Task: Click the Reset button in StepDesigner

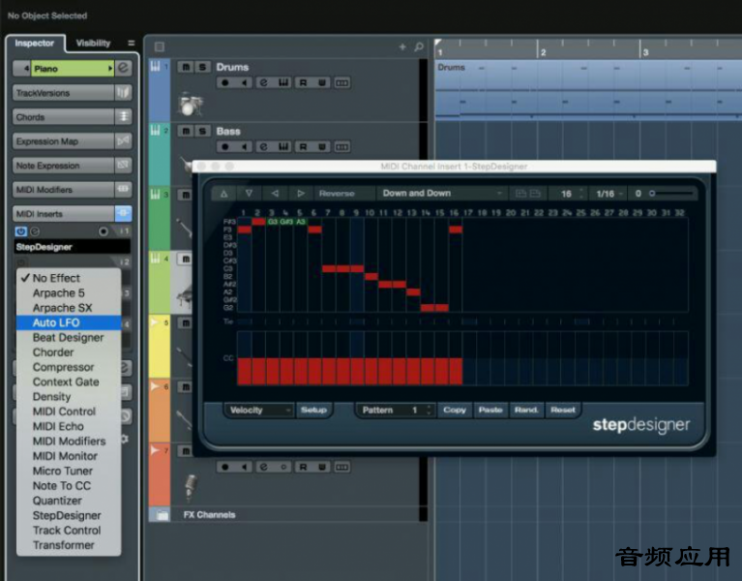Action: coord(563,410)
